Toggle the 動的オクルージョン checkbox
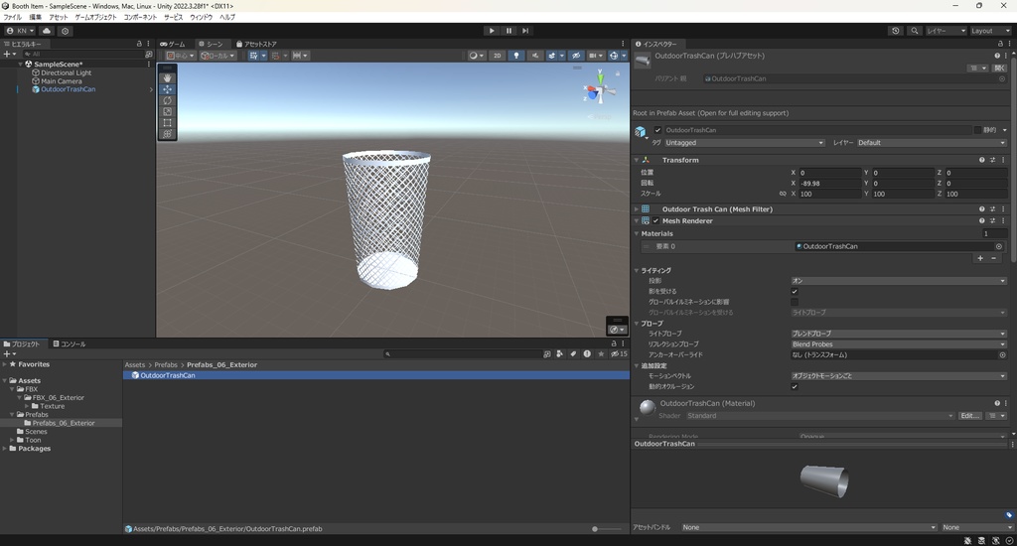The height and width of the screenshot is (546, 1017). coord(795,386)
